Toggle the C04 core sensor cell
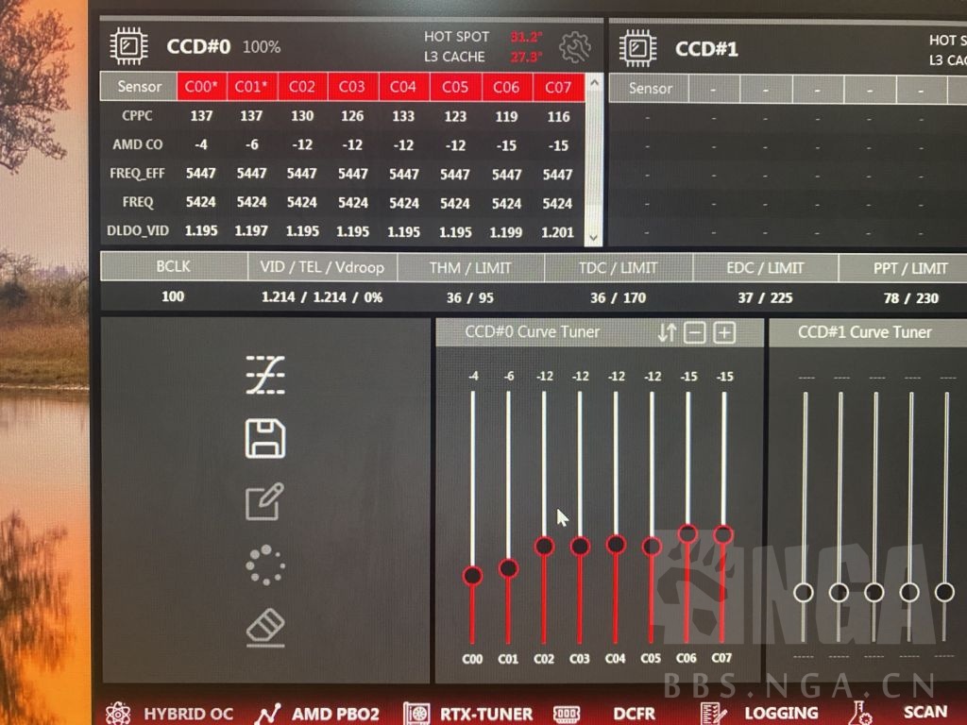Screen dimensions: 967x725 (404, 87)
